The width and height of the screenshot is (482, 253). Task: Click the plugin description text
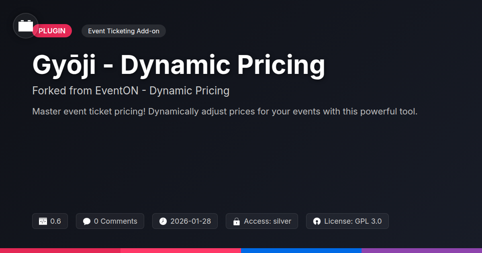click(x=225, y=111)
